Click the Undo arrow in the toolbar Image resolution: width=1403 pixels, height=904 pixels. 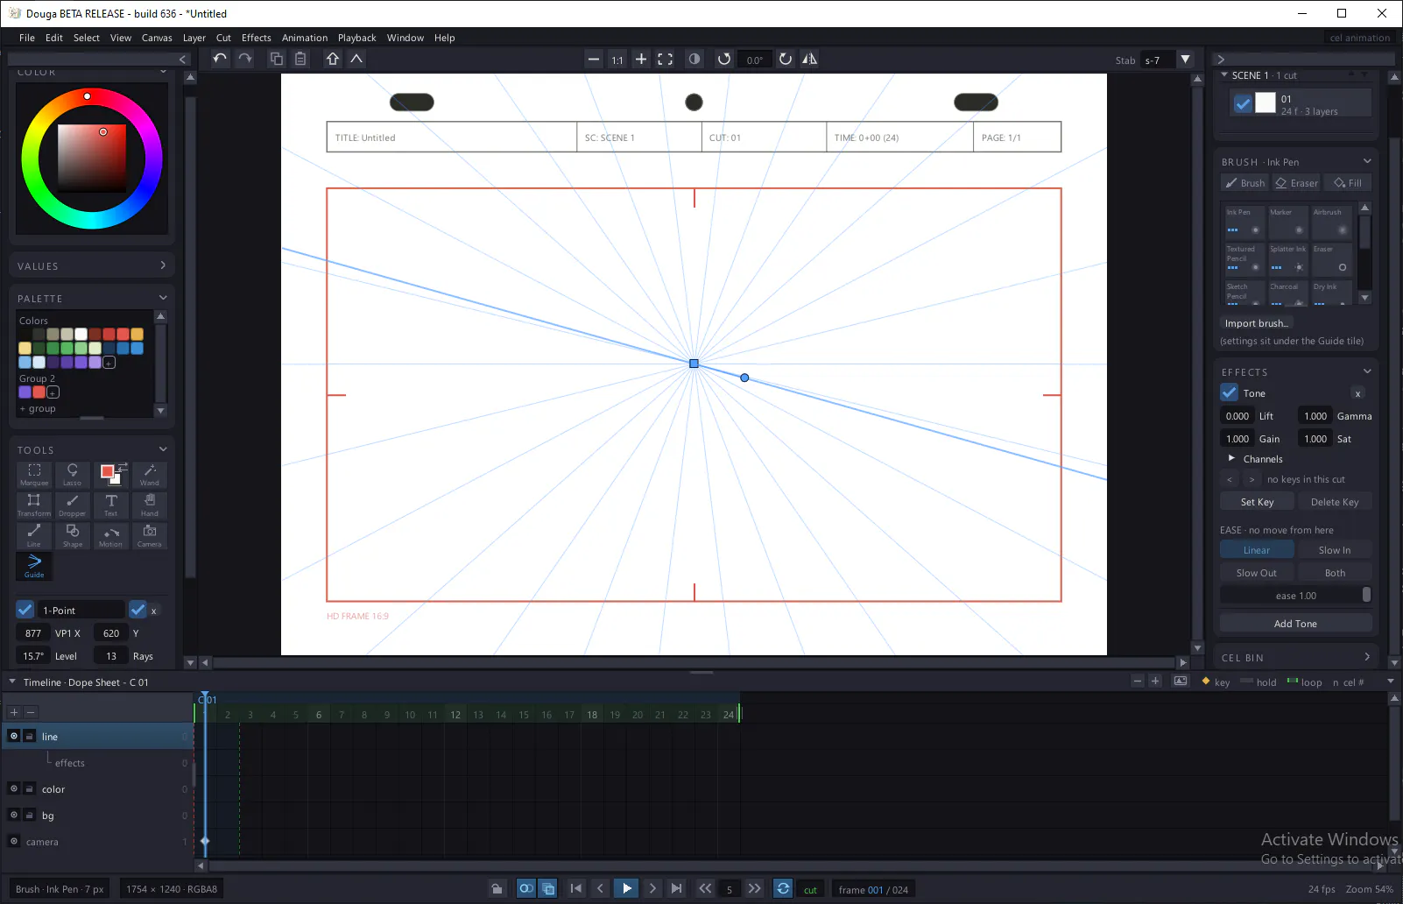[220, 59]
